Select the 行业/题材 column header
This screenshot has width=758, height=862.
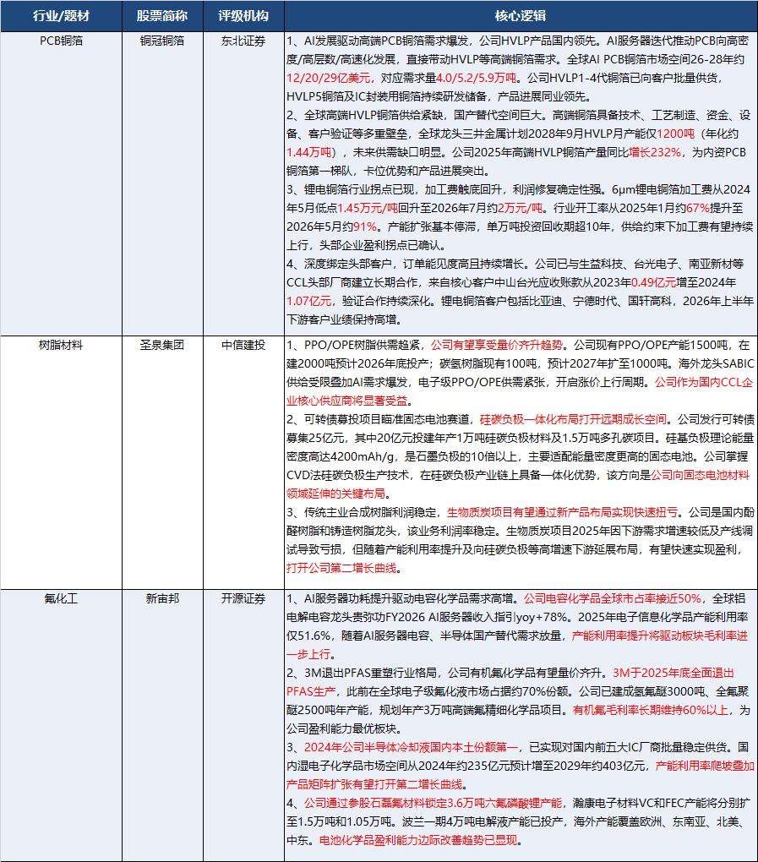coord(61,16)
